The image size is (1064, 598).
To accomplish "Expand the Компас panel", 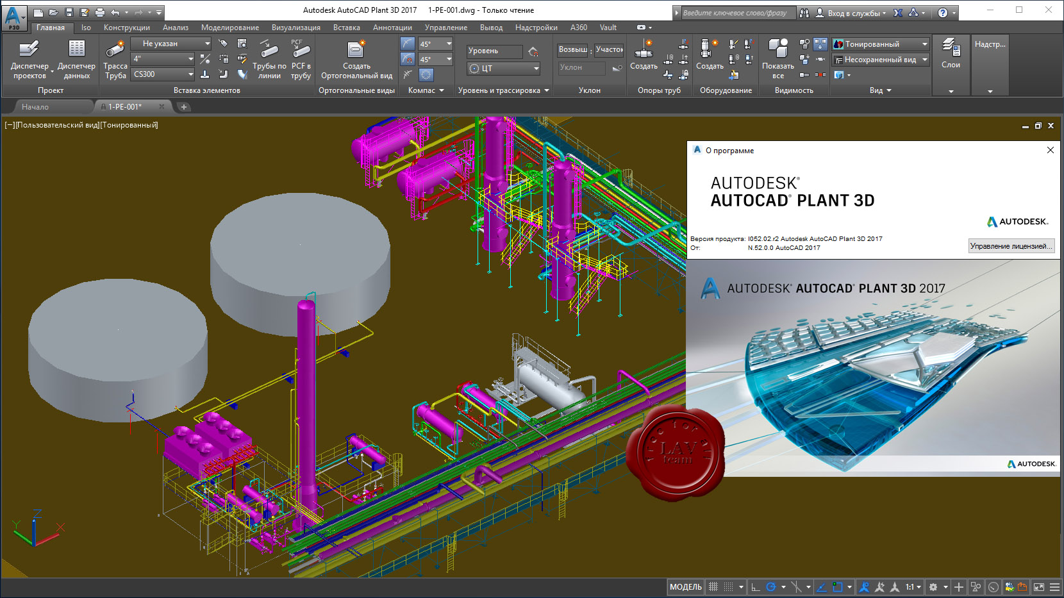I will click(426, 90).
